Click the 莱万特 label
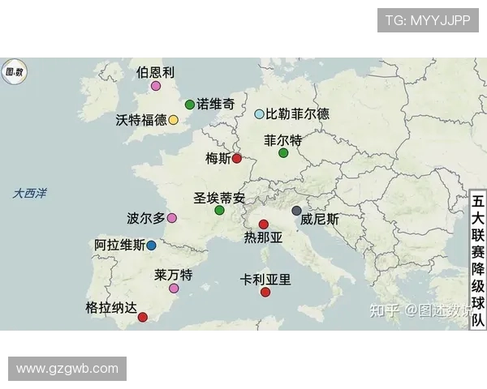The width and height of the screenshot is (487, 389). [174, 276]
